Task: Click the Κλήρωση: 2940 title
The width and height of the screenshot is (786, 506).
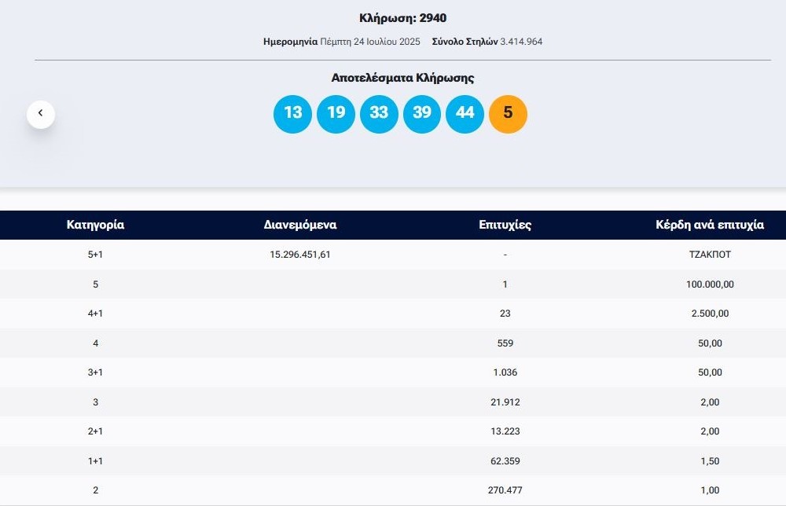Action: click(x=402, y=18)
